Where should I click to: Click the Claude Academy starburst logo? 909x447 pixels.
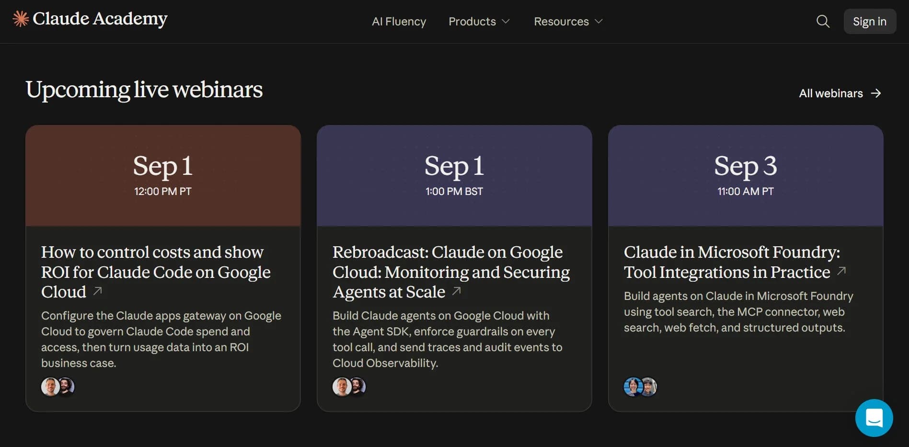[21, 19]
